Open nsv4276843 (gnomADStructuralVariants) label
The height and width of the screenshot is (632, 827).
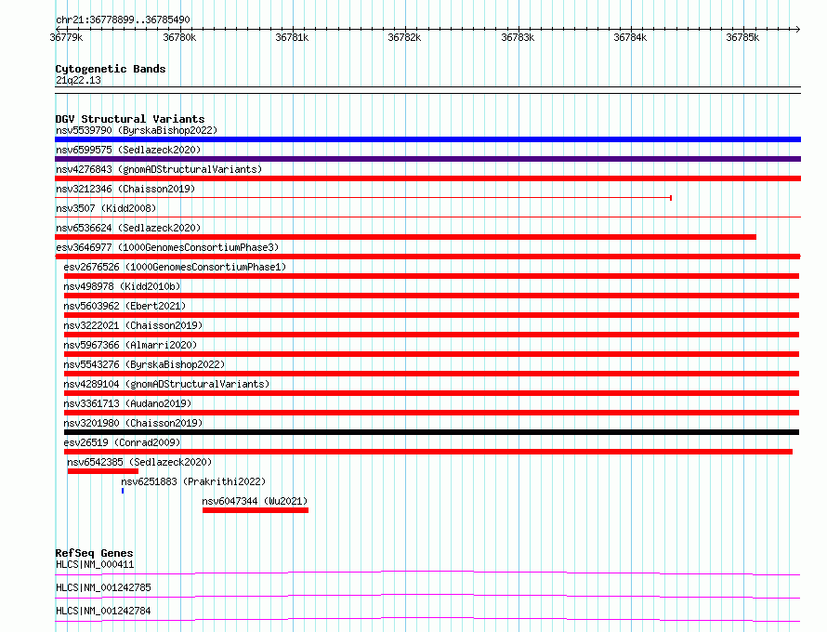159,169
